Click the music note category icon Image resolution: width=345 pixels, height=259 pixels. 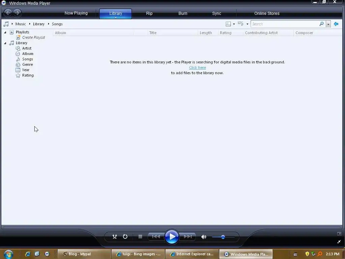[x=6, y=24]
